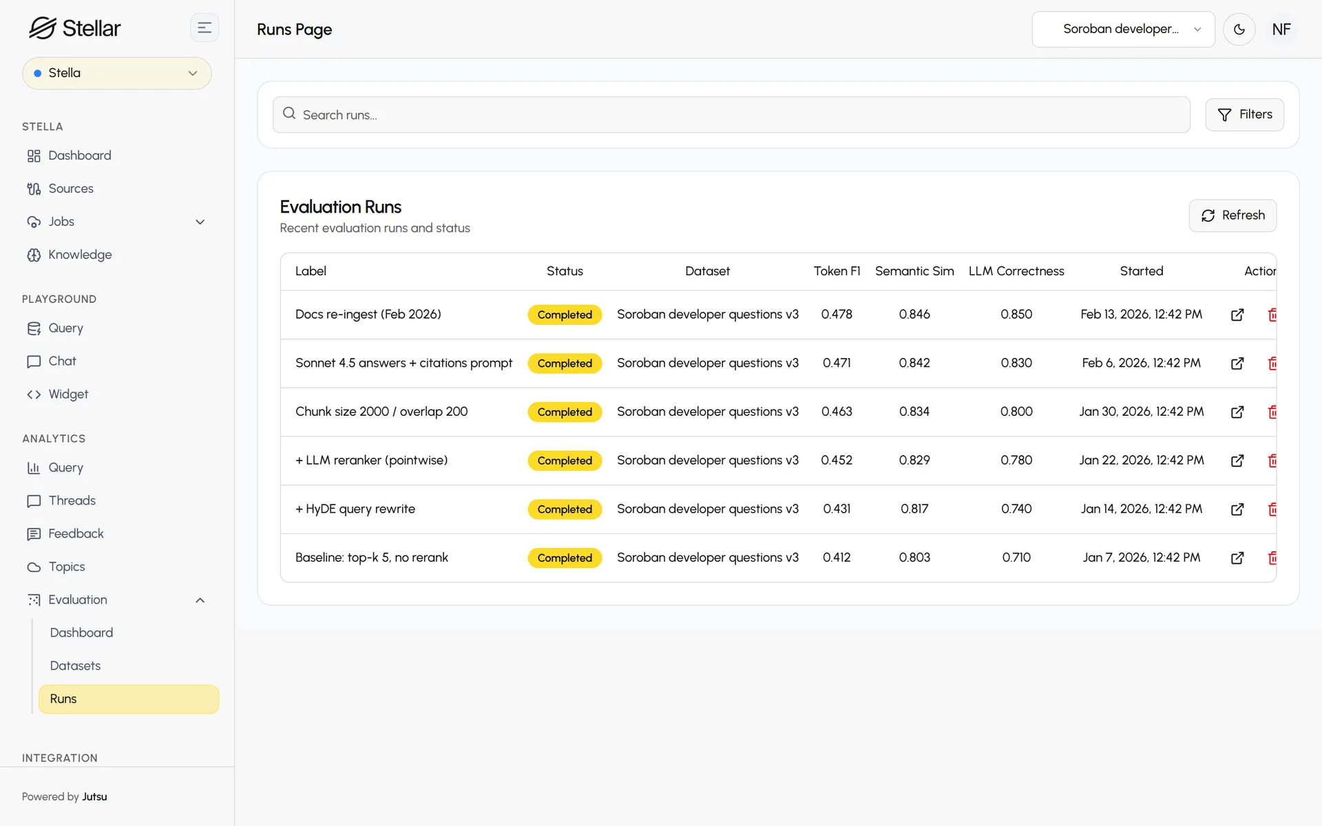
Task: Click the Filters button
Action: click(1244, 114)
